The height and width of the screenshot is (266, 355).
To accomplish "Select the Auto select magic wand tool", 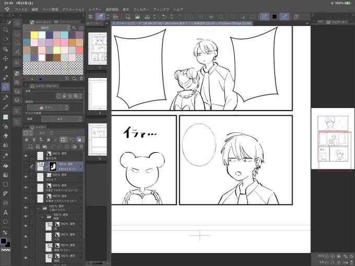I will (x=5, y=68).
